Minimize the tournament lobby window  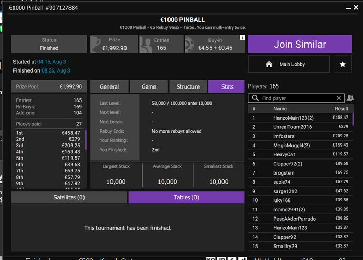point(348,8)
